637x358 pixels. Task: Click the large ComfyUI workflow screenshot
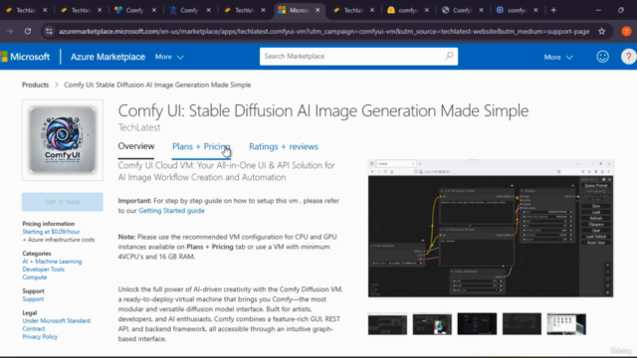tap(491, 228)
